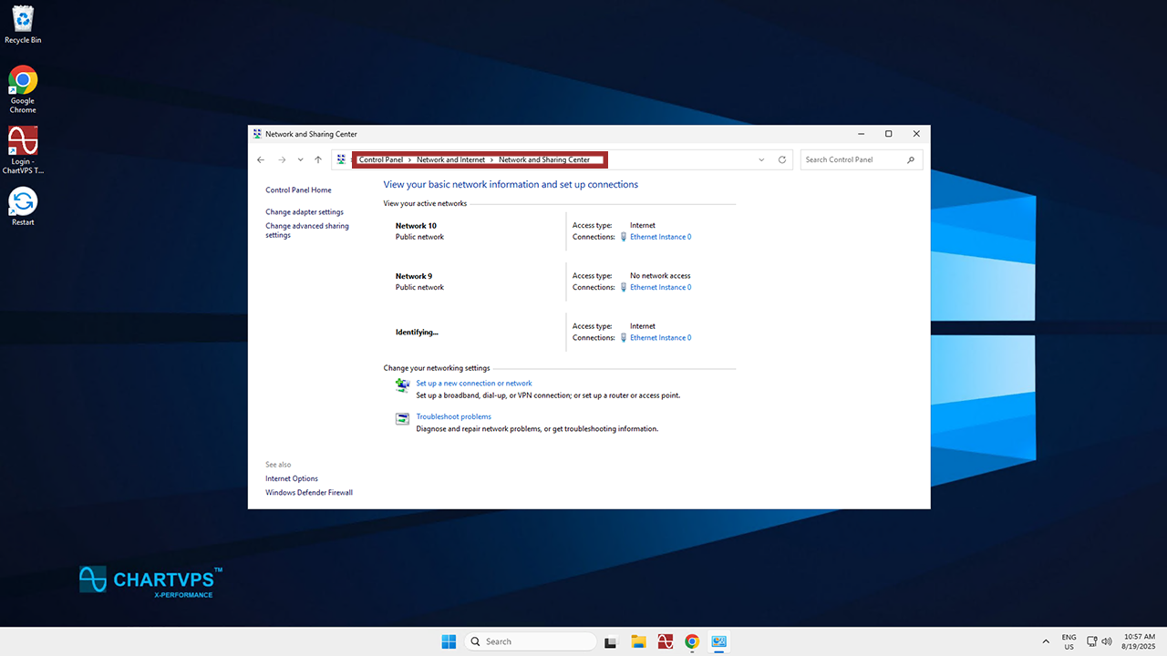This screenshot has width=1167, height=656.
Task: Open Change adapter settings link
Action: click(305, 212)
